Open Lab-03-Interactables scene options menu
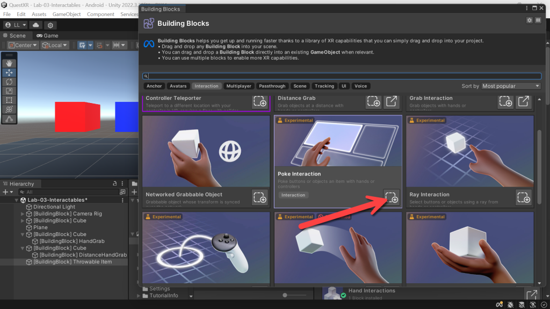This screenshot has height=309, width=550. tap(122, 200)
